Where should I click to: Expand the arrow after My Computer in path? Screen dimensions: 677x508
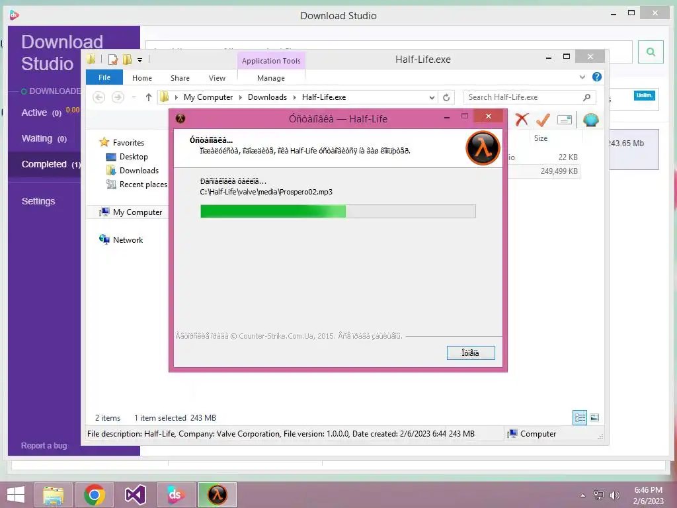pyautogui.click(x=241, y=97)
